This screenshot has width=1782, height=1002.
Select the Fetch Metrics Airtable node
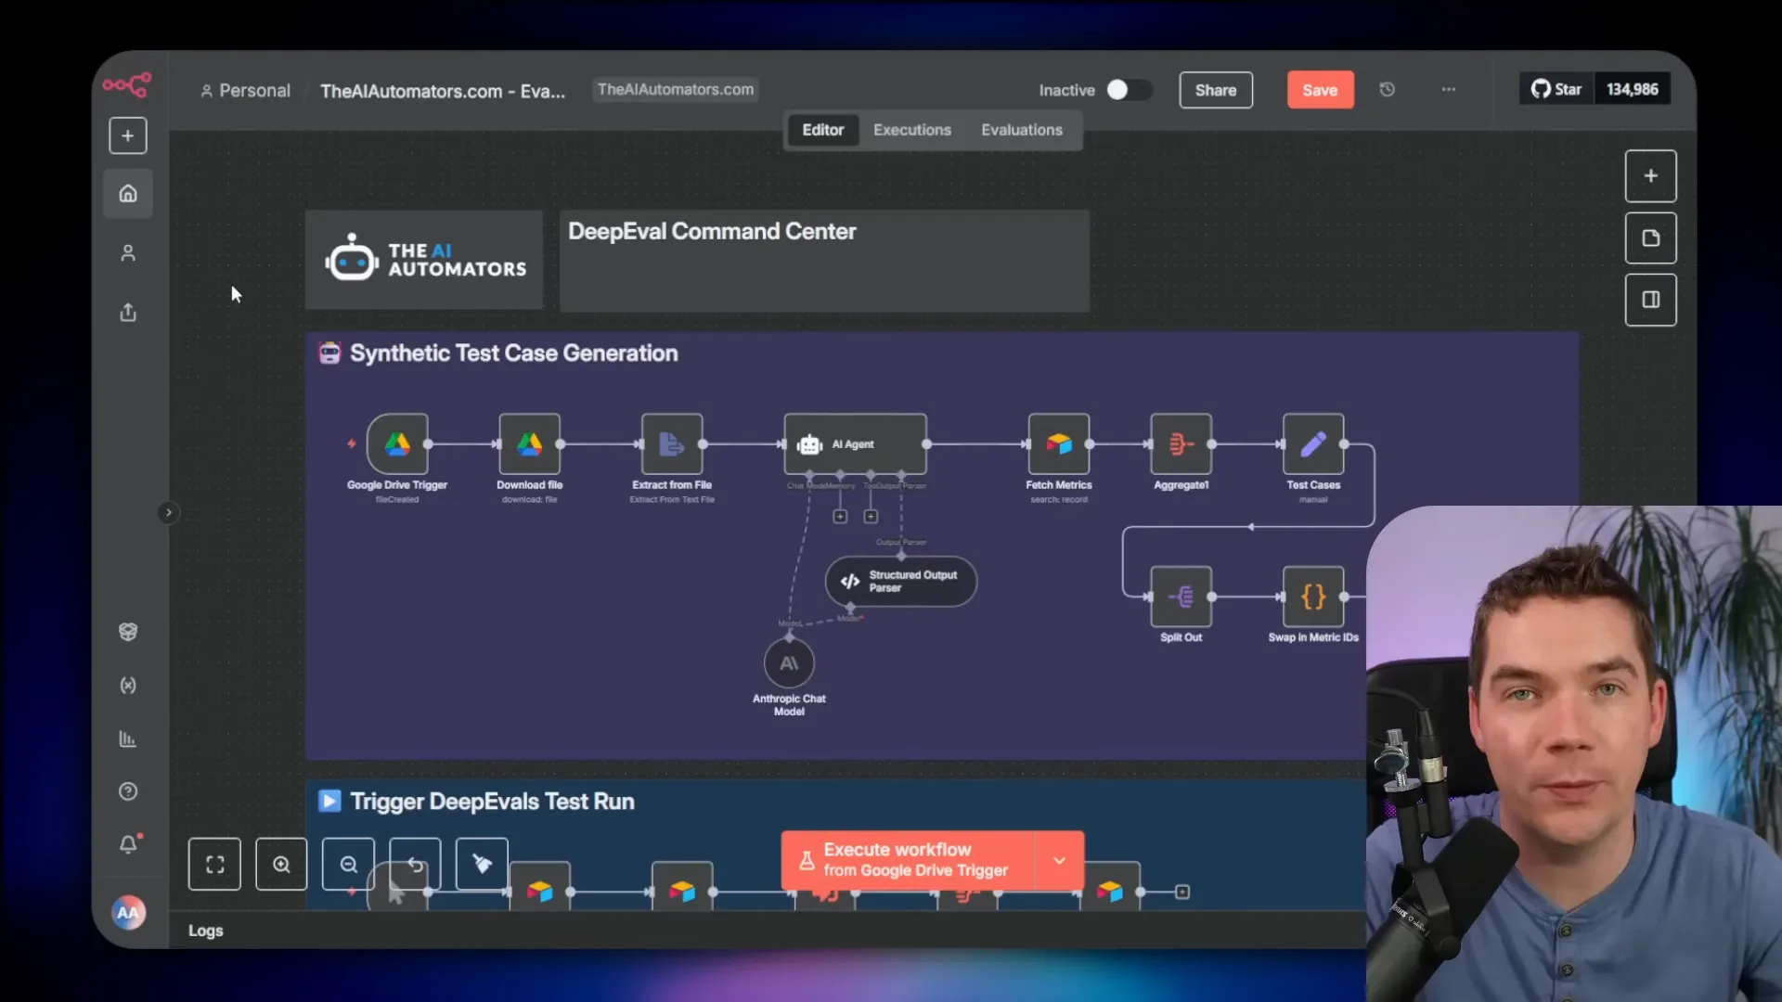click(x=1059, y=444)
